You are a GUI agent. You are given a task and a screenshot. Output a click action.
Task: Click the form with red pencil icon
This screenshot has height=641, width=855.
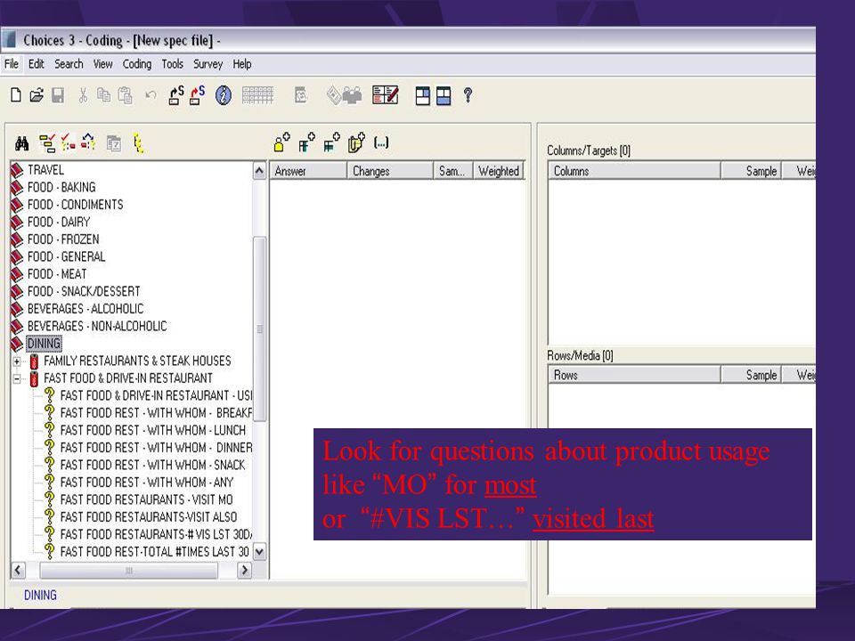[x=385, y=95]
